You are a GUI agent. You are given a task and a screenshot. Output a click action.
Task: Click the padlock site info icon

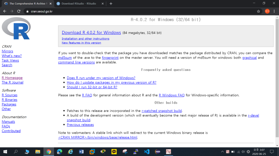[27, 11]
